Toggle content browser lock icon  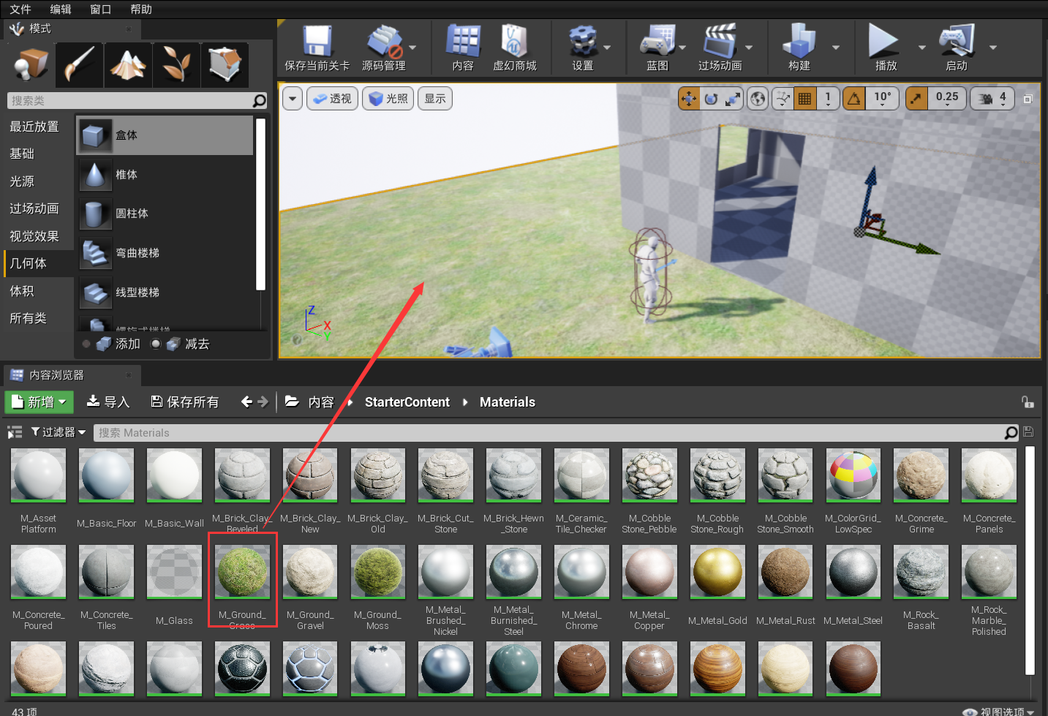tap(1028, 402)
